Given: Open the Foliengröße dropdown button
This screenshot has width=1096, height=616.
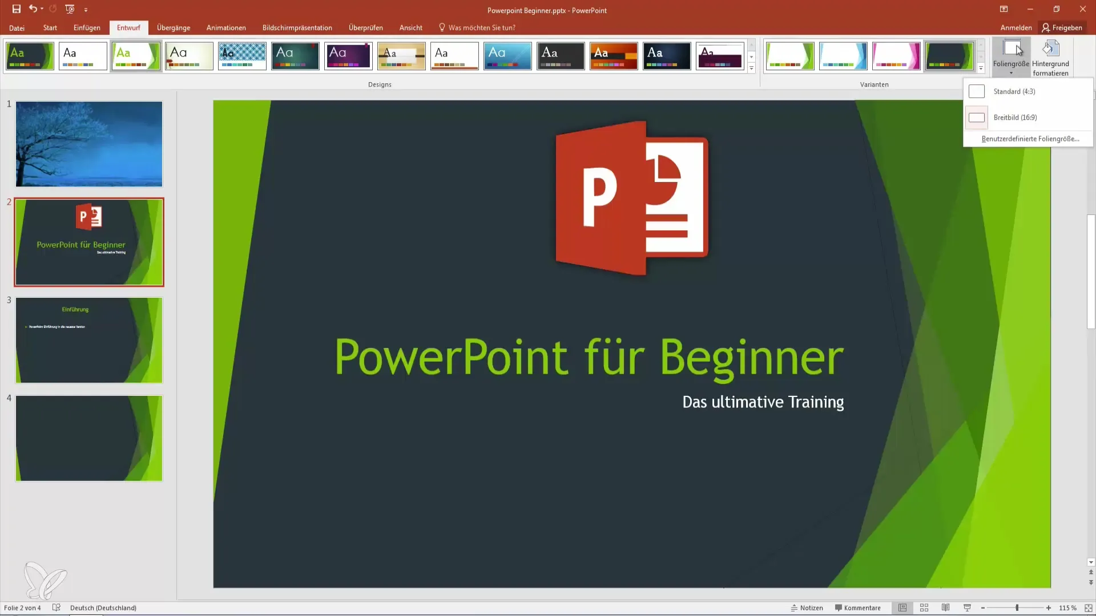Looking at the screenshot, I should coord(1011,57).
